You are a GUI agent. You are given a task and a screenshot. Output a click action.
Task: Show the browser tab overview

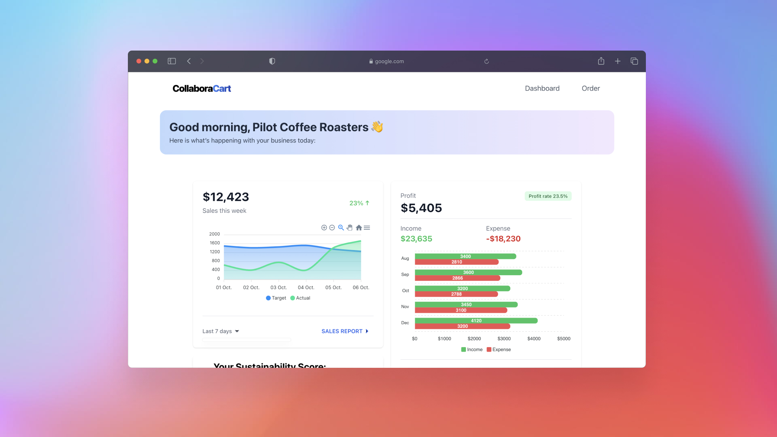(634, 61)
